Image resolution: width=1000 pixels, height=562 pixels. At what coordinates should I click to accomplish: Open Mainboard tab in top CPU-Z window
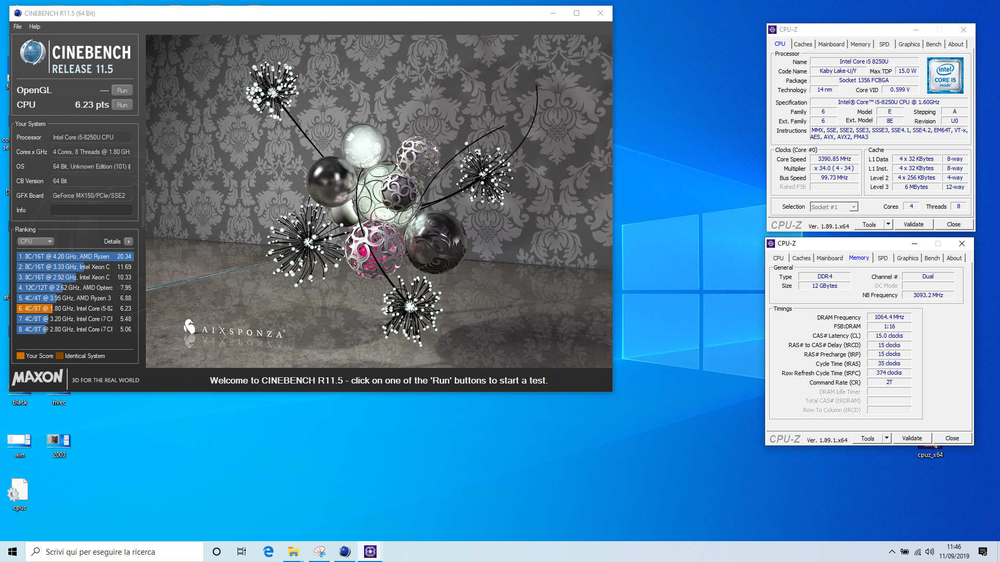point(831,44)
